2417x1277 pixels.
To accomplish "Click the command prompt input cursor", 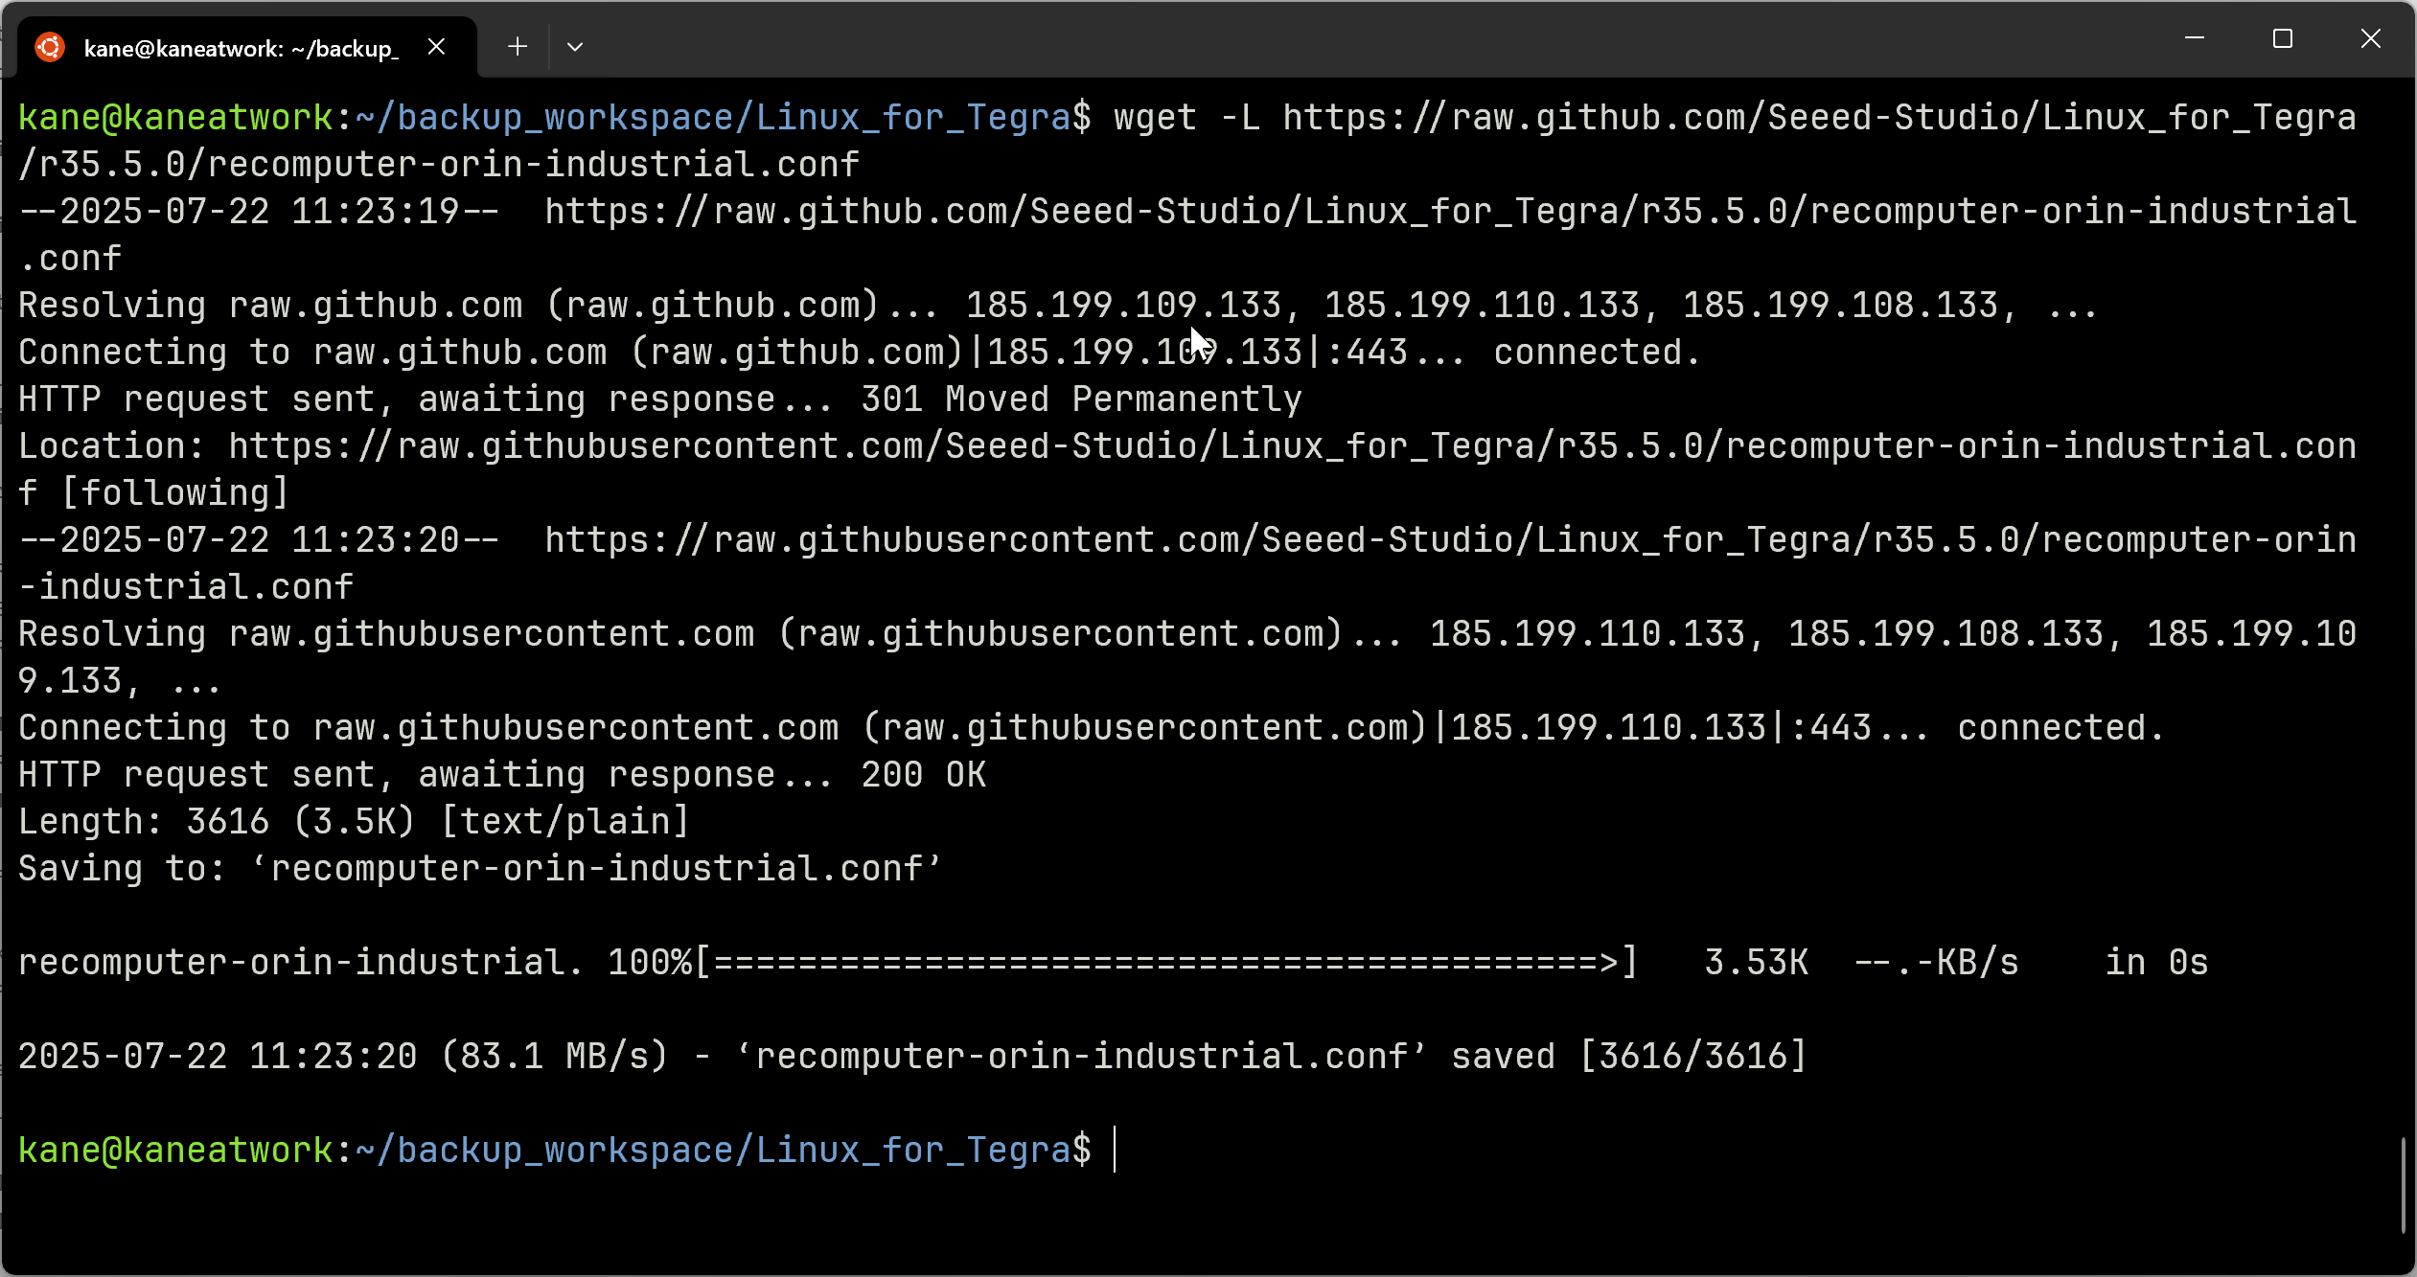I will coord(1115,1150).
